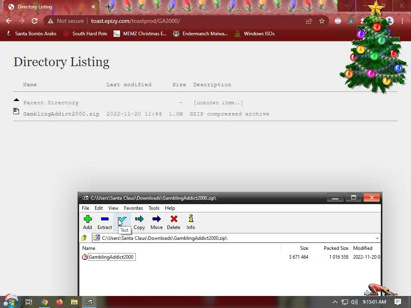Sort 7-Zip list by Modified column

click(365, 248)
